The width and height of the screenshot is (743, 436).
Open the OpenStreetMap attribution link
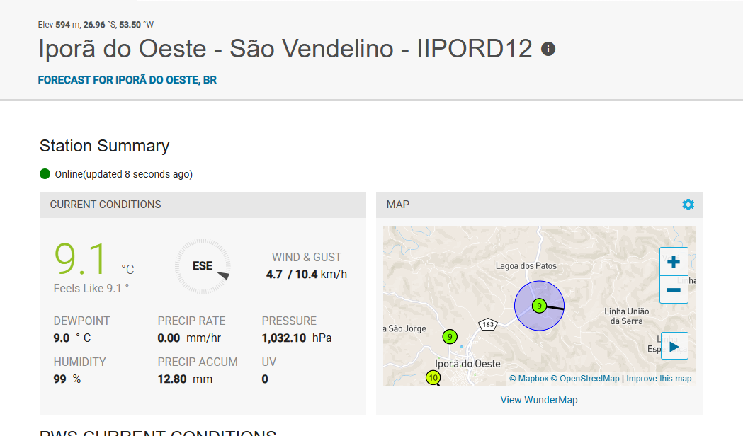585,379
